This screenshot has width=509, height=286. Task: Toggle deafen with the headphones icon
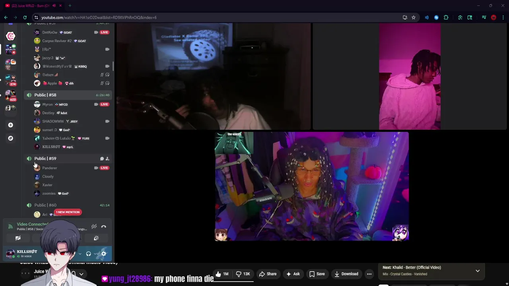[x=89, y=254]
